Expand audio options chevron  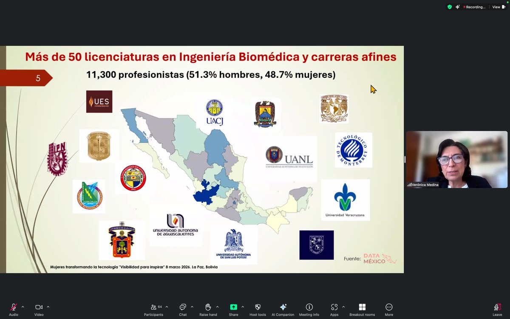pyautogui.click(x=23, y=307)
